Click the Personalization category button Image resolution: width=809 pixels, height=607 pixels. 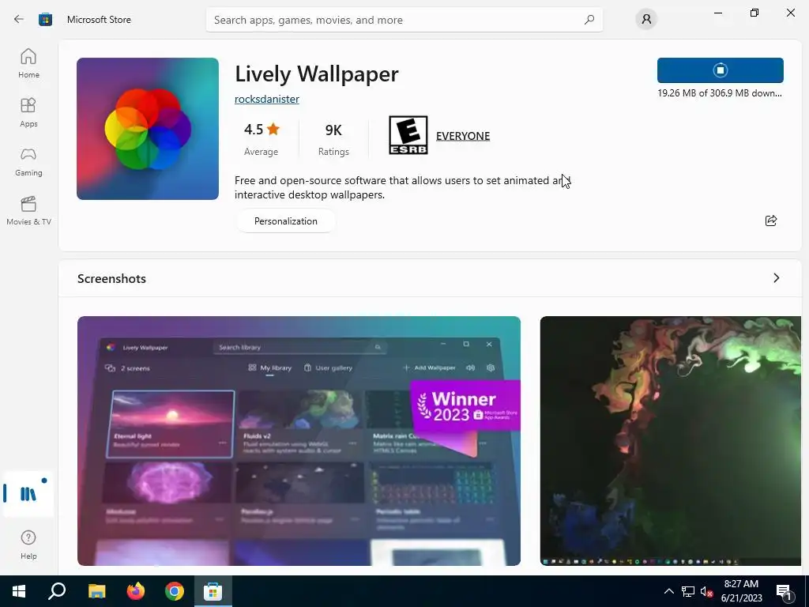point(286,221)
